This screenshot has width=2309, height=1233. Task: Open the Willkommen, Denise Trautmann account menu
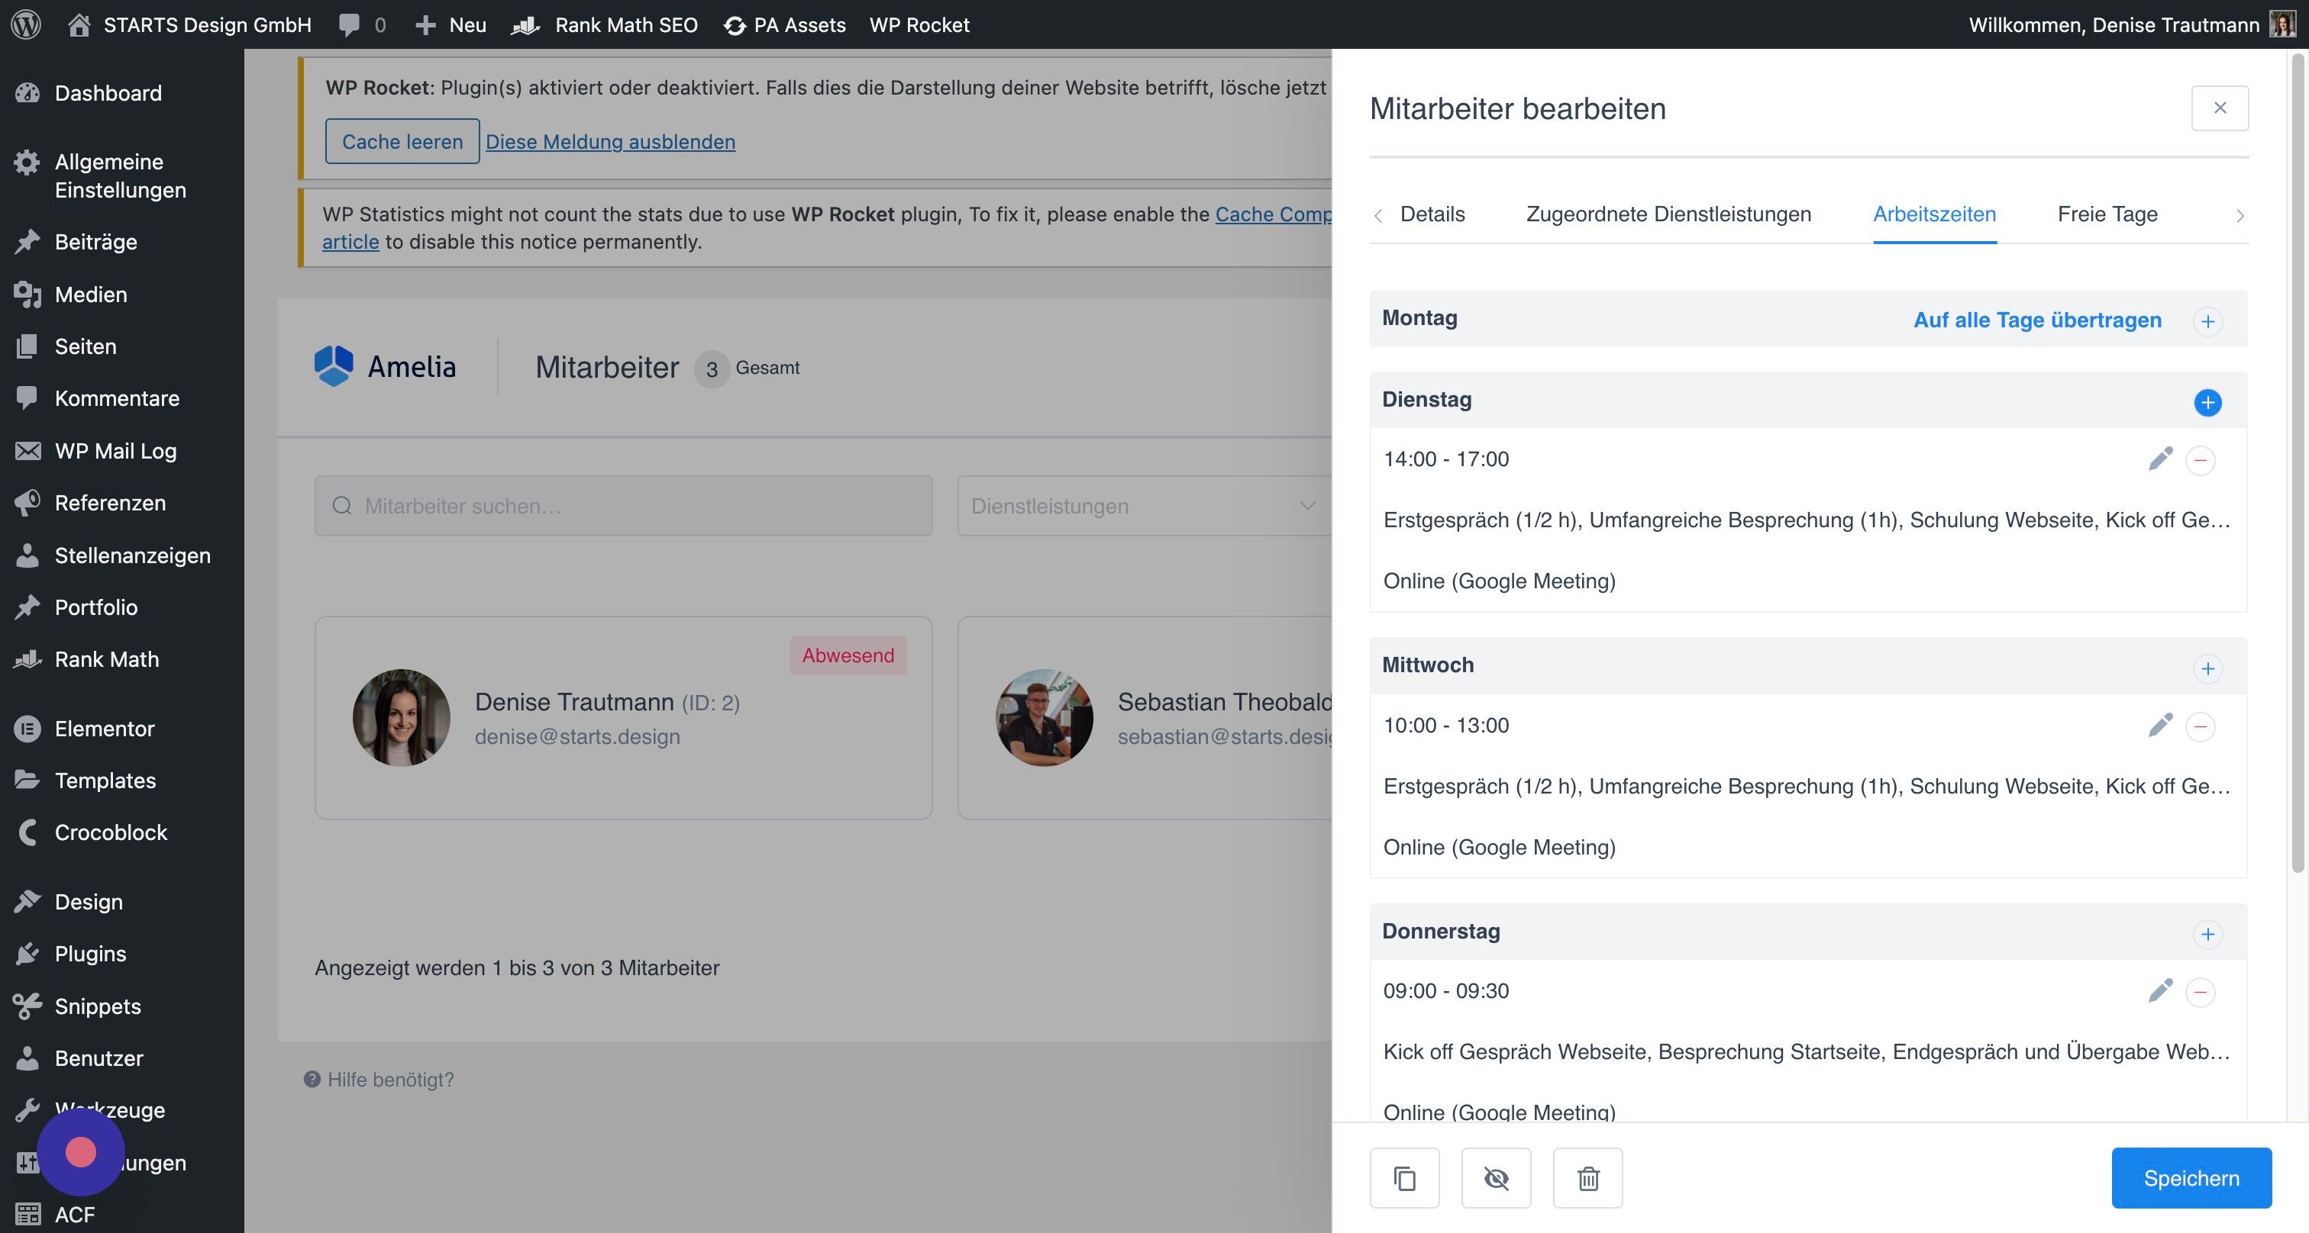[x=2132, y=24]
